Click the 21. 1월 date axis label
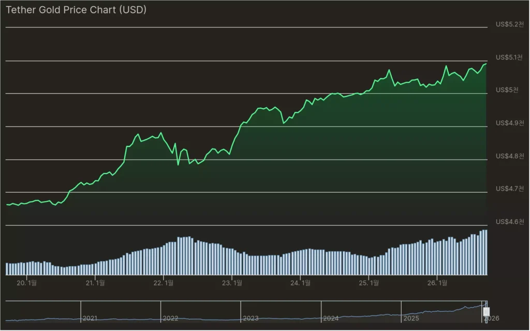 95,283
